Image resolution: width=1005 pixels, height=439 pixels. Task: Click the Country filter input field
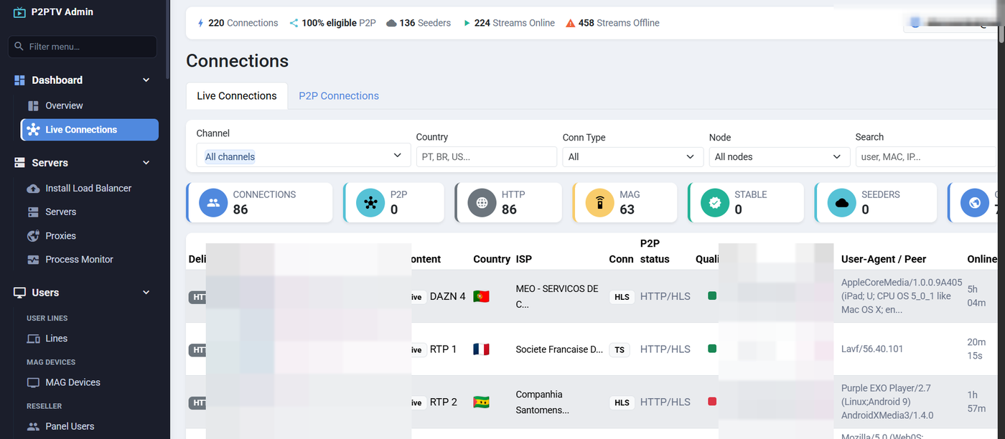pos(487,156)
